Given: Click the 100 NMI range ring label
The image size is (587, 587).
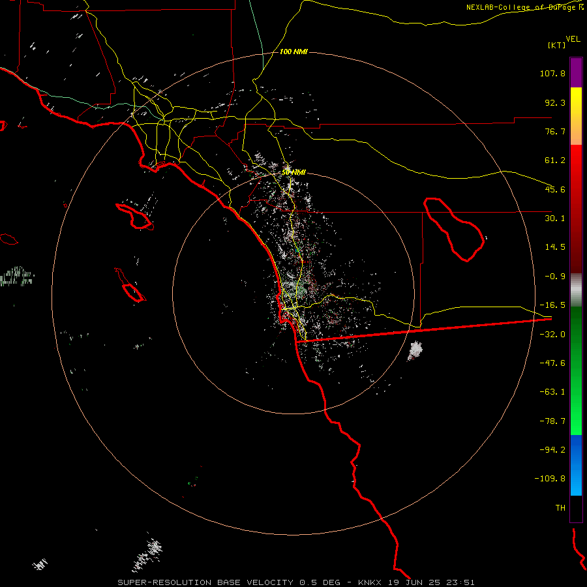Looking at the screenshot, I should point(293,52).
